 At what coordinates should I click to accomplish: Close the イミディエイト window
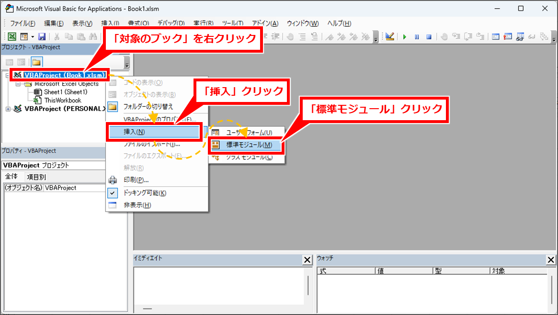tap(307, 260)
